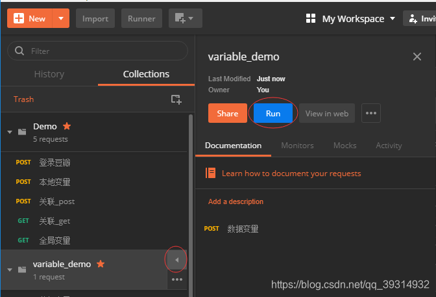Click the workspace grid icon
This screenshot has width=436, height=297.
(311, 18)
